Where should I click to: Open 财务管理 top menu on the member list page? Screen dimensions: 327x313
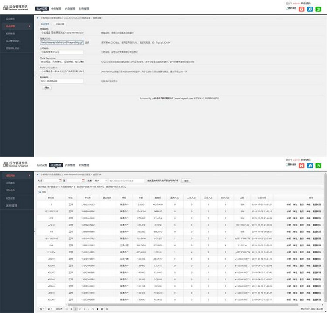point(84,165)
